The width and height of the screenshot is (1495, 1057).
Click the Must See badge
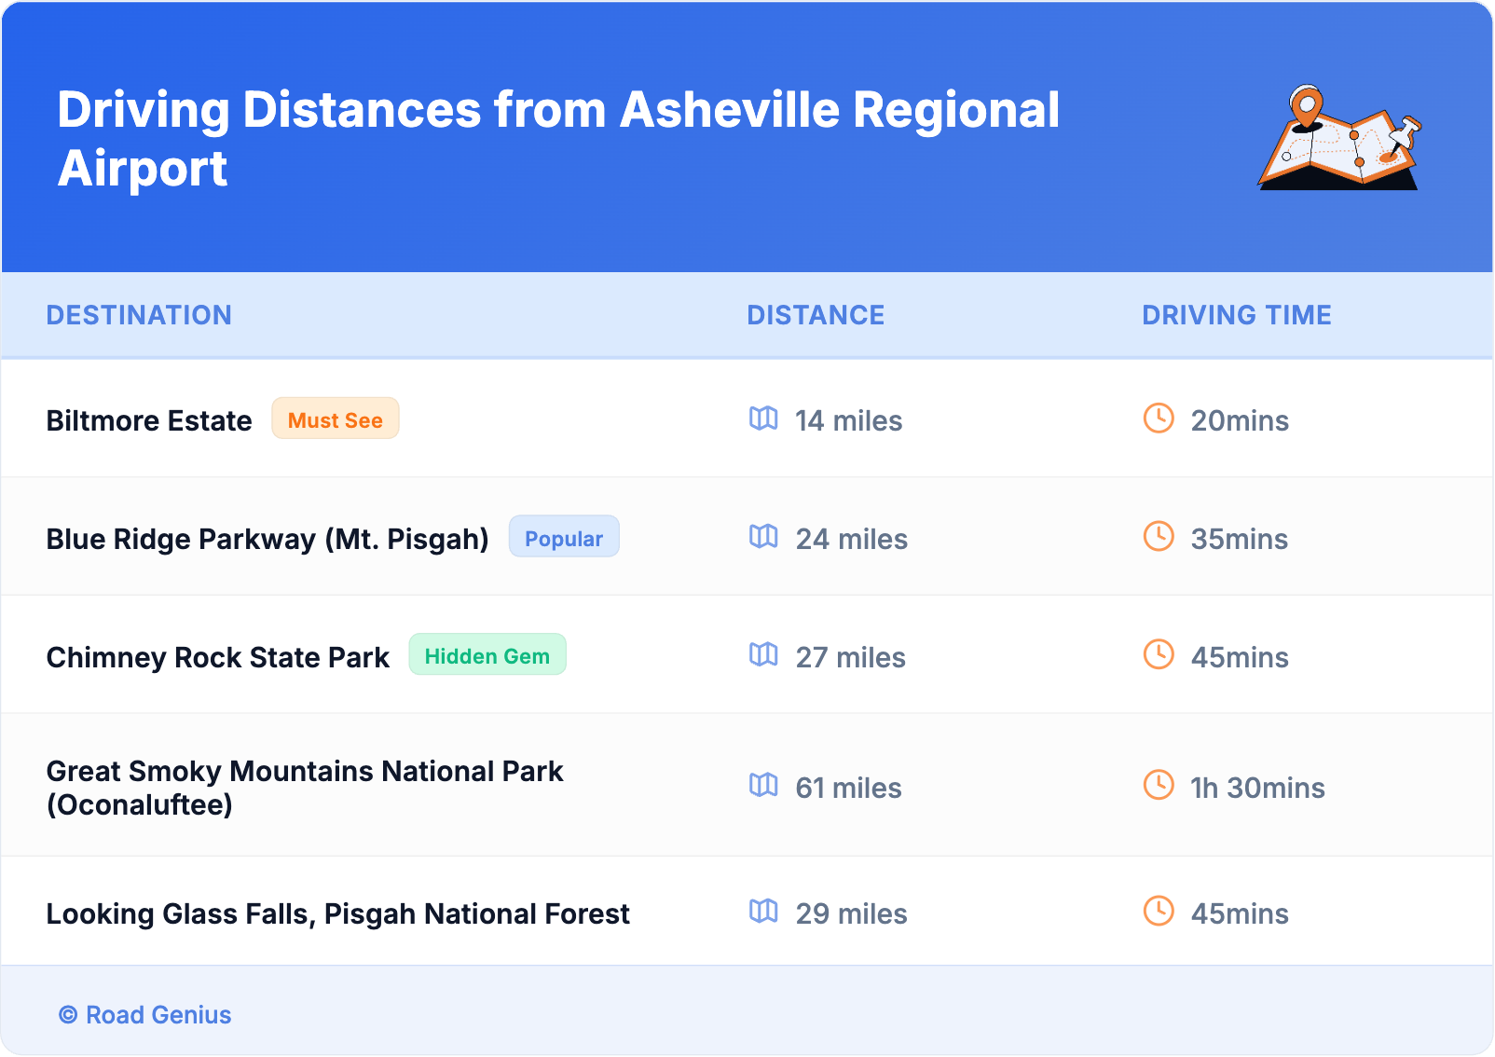point(336,419)
